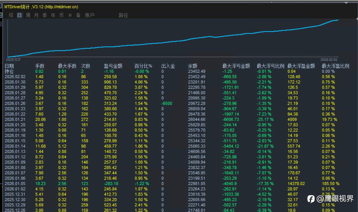This screenshot has height=212, width=358.
Task: Open the 备 tab
Action: click(78, 15)
